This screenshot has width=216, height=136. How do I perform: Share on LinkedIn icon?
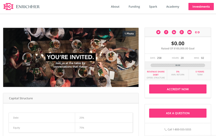(x=174, y=32)
